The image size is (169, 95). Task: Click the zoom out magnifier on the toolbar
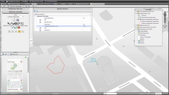coord(29,6)
